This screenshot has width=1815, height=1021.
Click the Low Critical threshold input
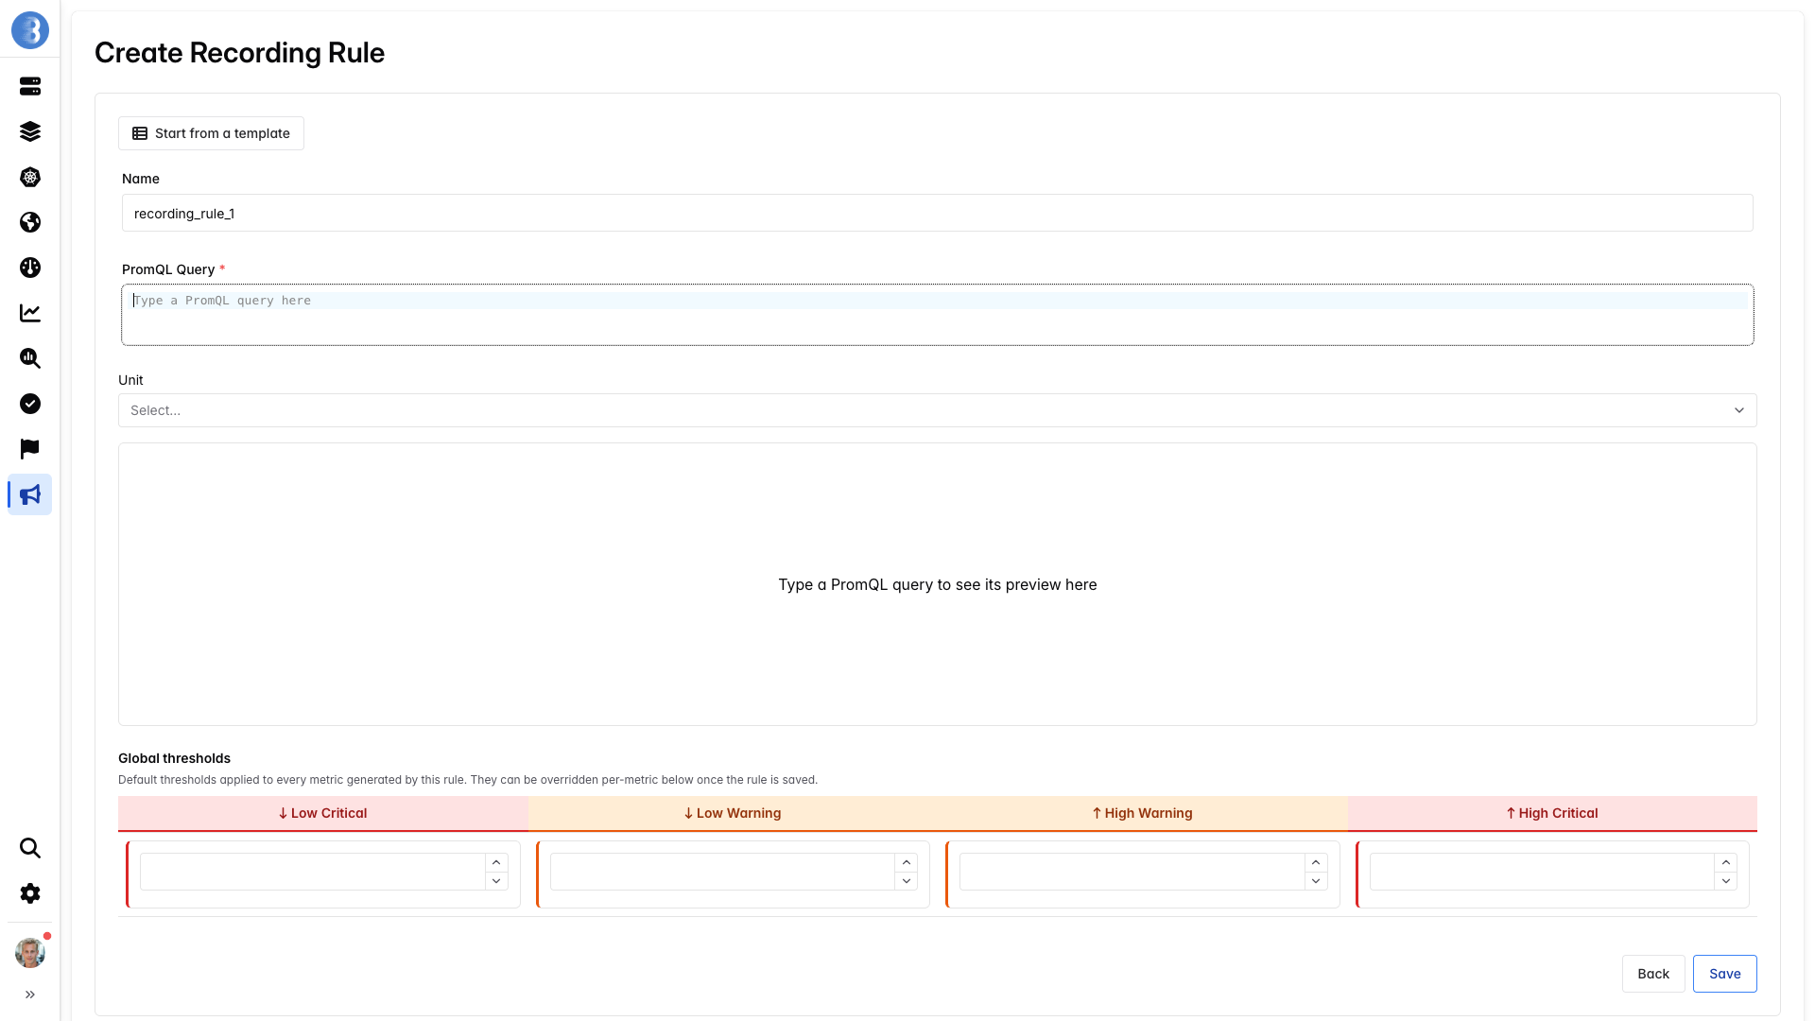pos(313,872)
